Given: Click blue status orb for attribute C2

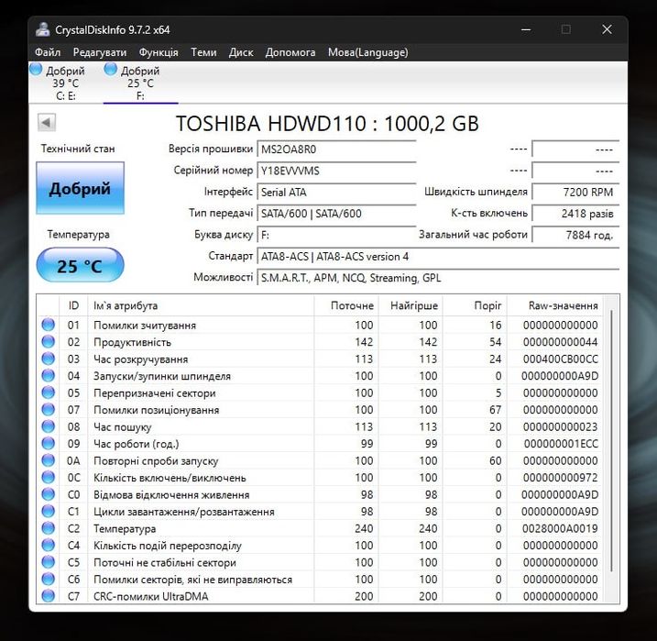Looking at the screenshot, I should 49,528.
